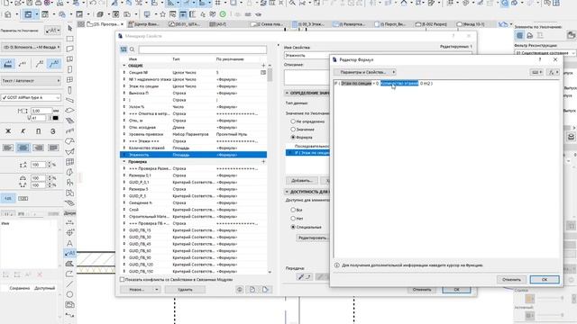Click the home icon in second toolbar row
The height and width of the screenshot is (324, 577).
[x=8, y=14]
